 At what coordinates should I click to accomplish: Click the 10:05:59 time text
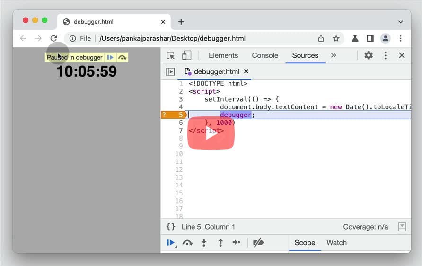[x=87, y=71]
